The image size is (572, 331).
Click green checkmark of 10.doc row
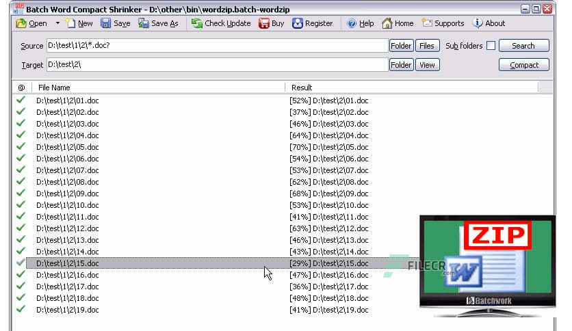point(21,204)
